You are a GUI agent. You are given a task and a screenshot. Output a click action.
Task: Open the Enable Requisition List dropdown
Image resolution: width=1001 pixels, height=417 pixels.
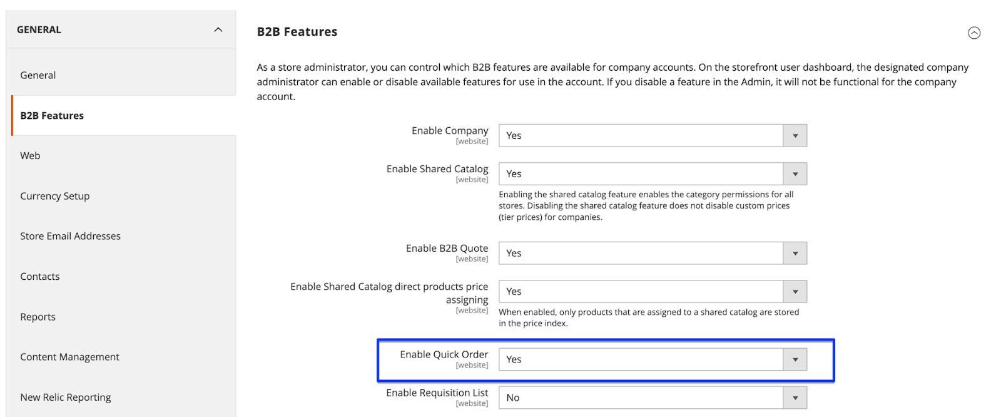point(795,397)
